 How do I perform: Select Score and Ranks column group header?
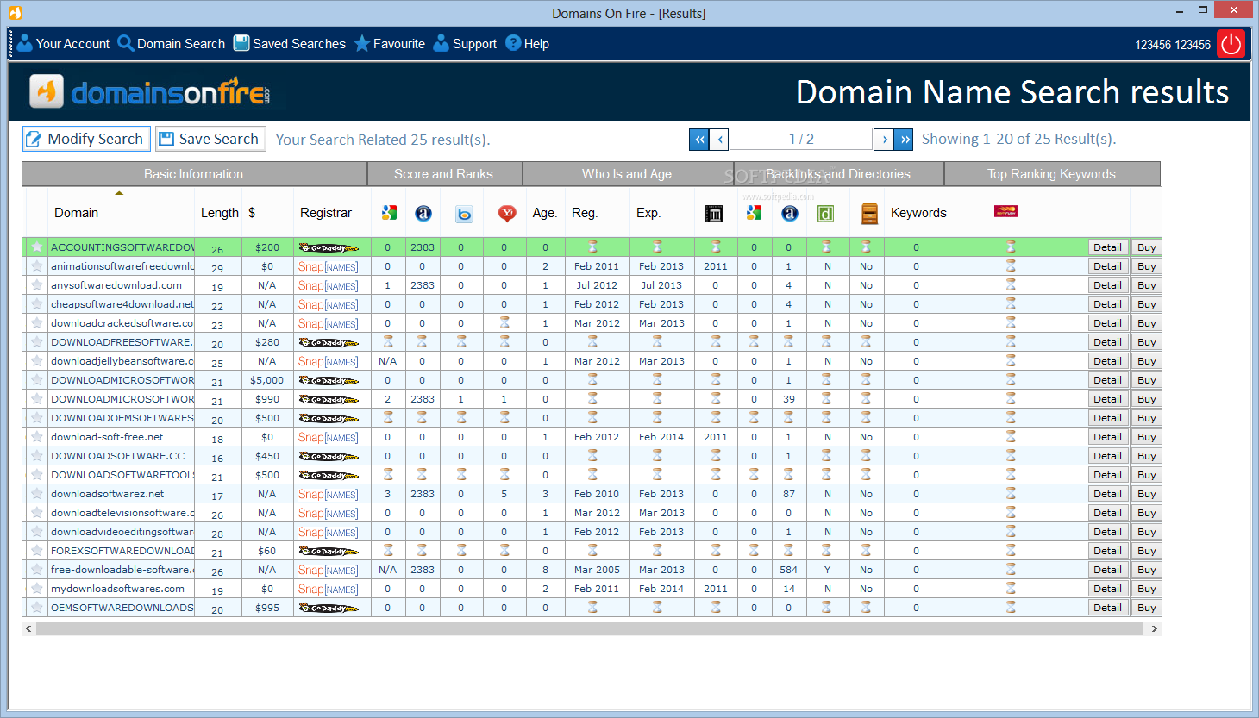click(x=444, y=174)
